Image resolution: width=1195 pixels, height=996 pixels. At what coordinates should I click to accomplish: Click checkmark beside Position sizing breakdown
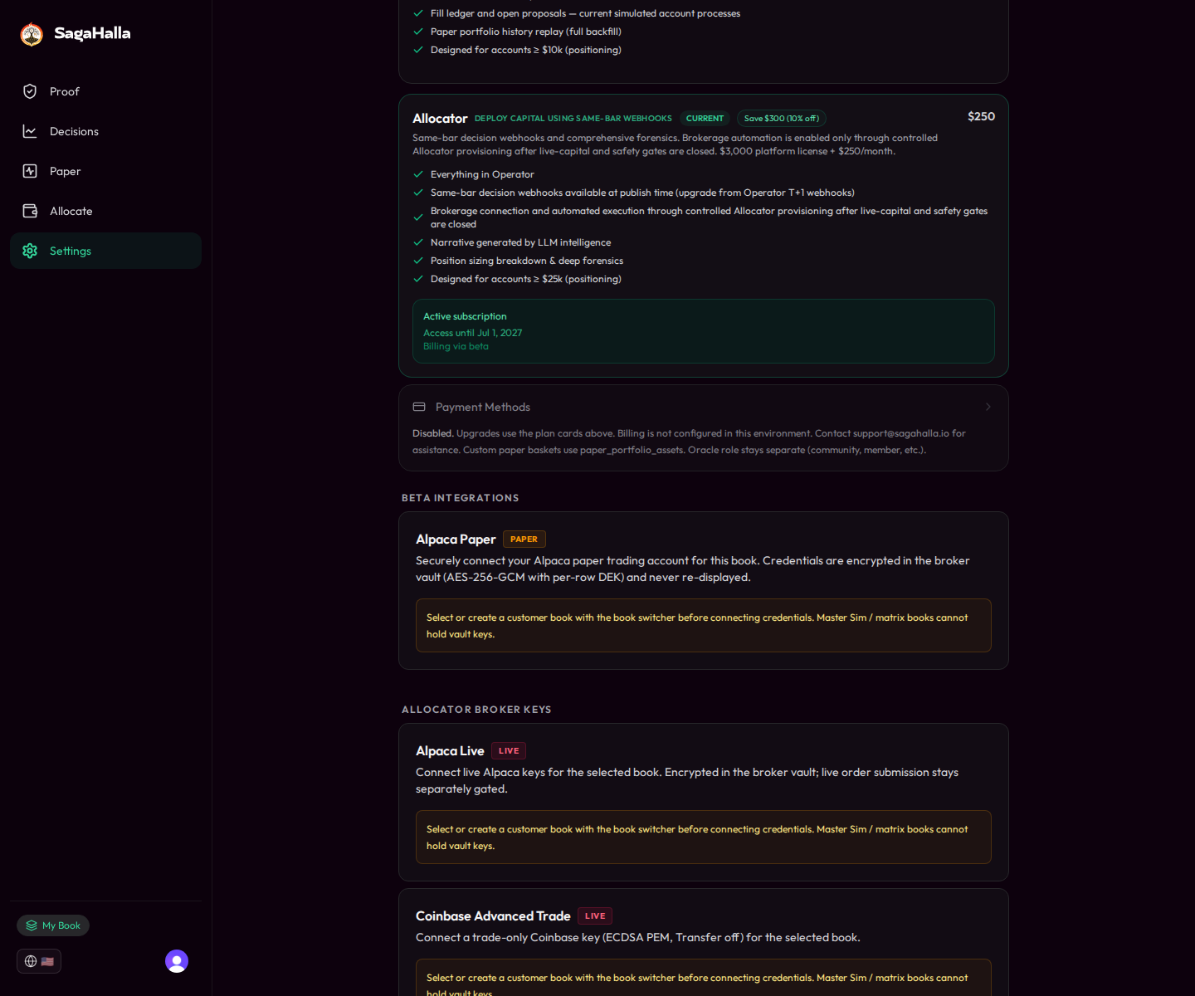[x=418, y=261]
